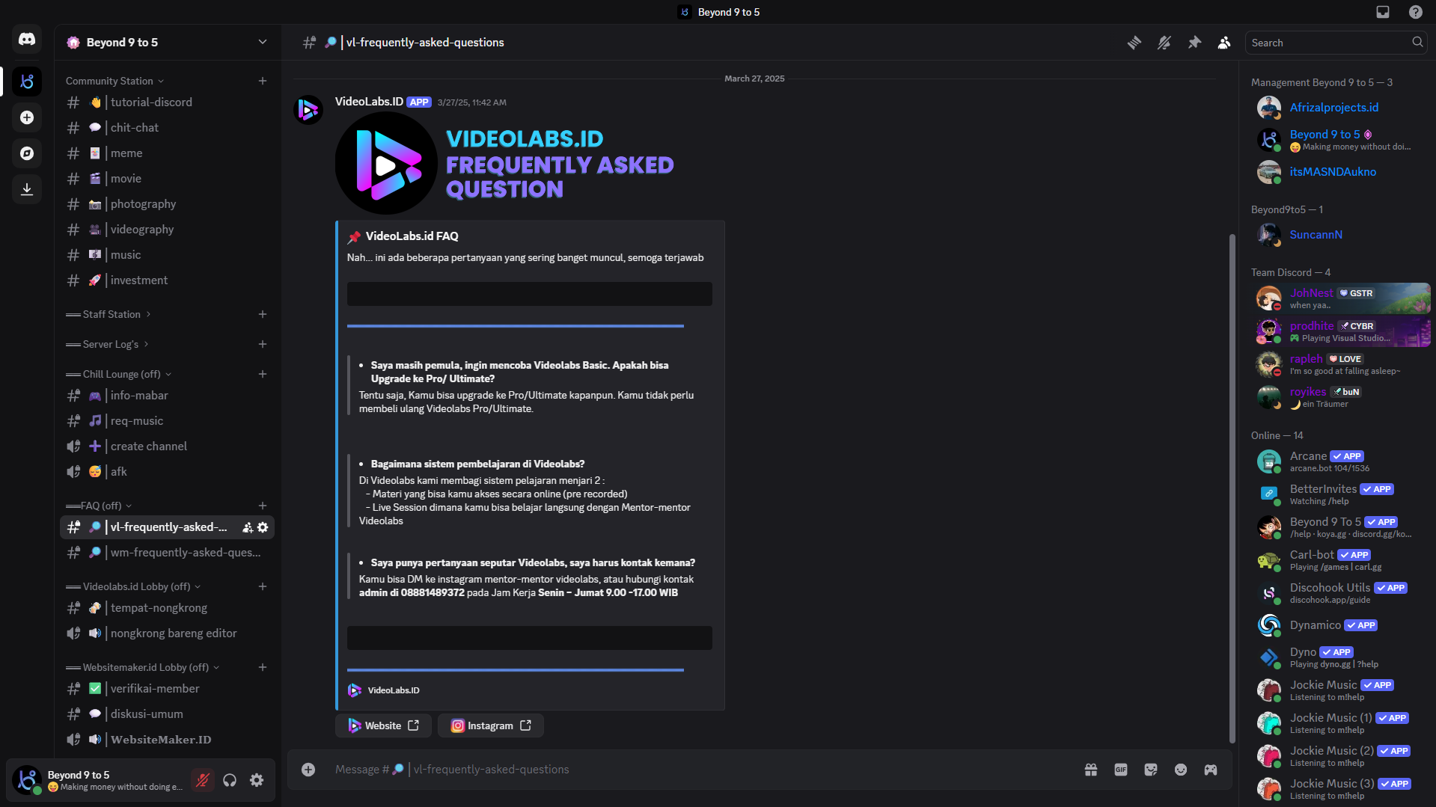
Task: Open own user profile panel avatar
Action: (x=27, y=780)
